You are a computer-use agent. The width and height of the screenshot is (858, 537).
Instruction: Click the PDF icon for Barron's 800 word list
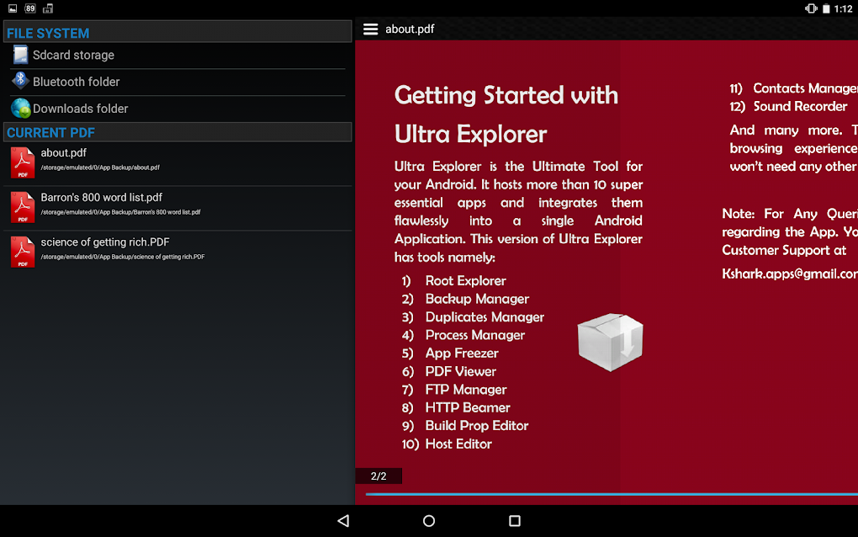click(23, 207)
